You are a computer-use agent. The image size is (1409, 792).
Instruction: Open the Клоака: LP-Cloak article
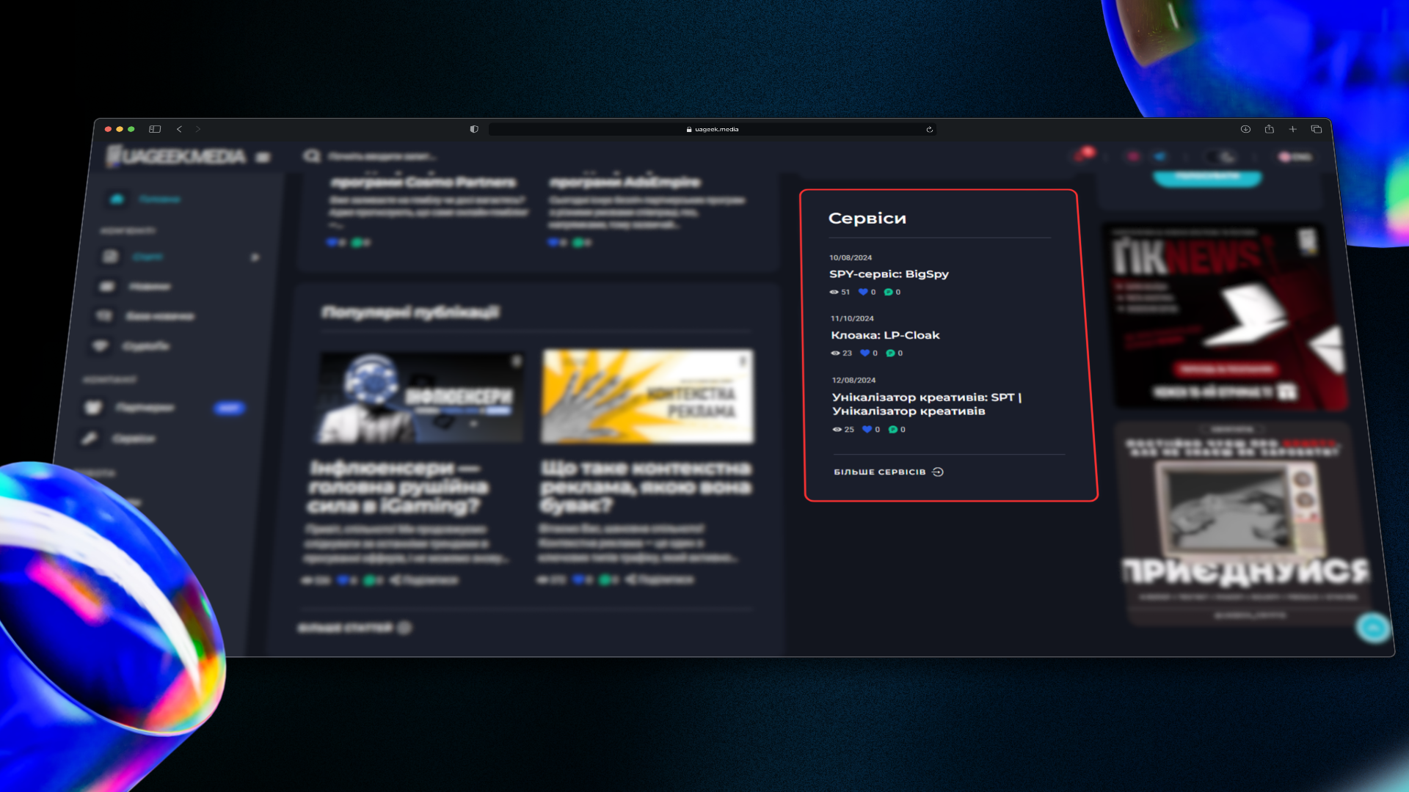[x=885, y=335]
